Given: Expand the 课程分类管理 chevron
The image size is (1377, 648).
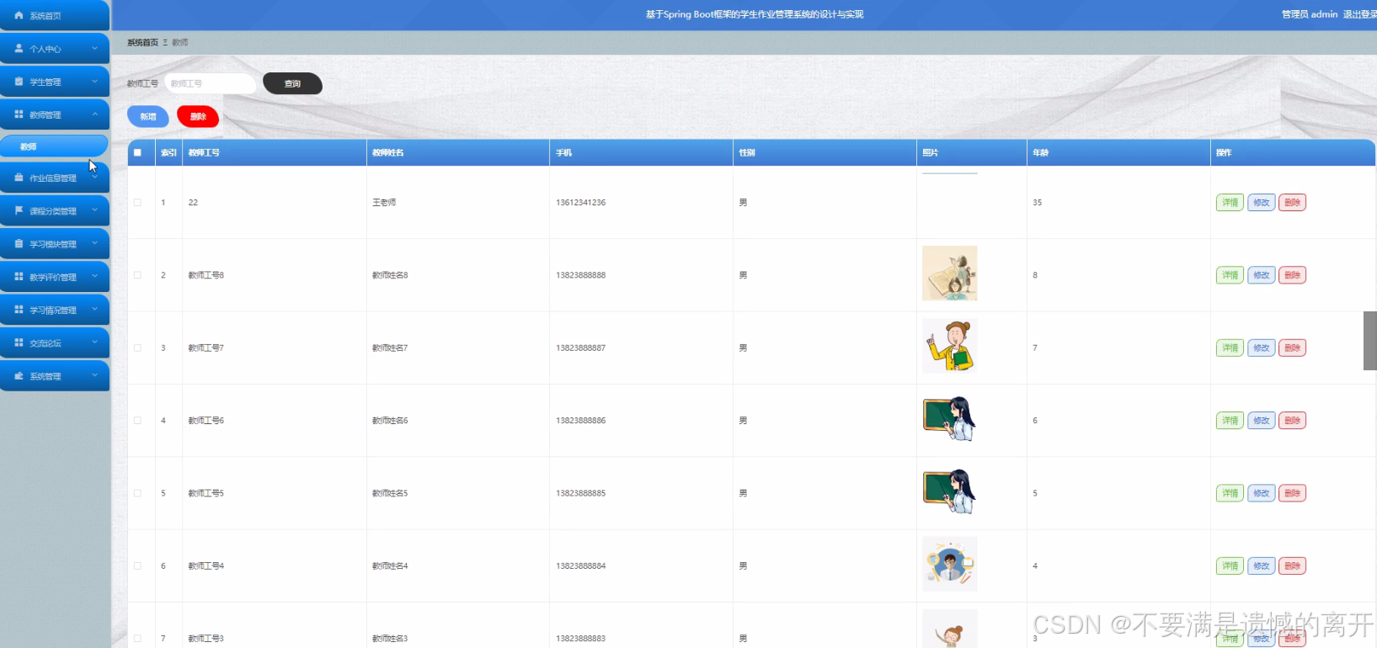Looking at the screenshot, I should [x=94, y=210].
